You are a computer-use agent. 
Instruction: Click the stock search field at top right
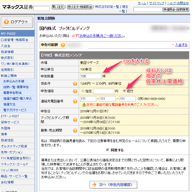pos(148,9)
